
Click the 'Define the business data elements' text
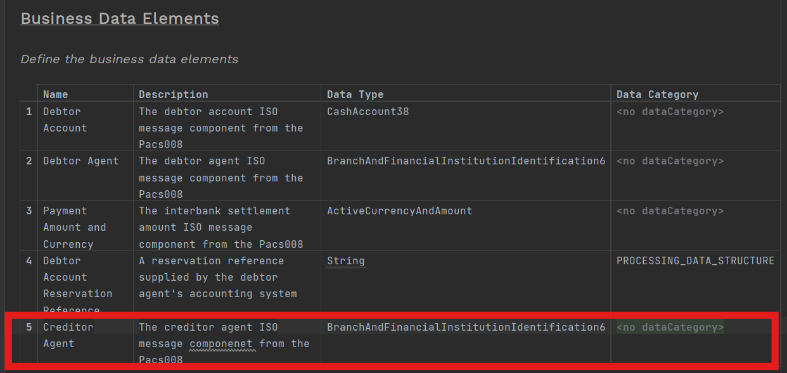pyautogui.click(x=129, y=59)
